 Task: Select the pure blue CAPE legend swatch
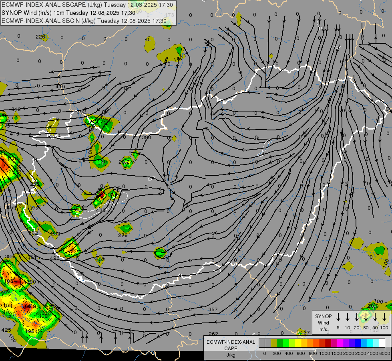(x=358, y=343)
